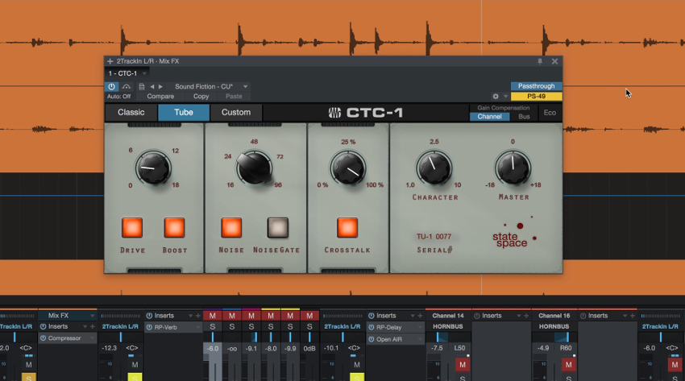Click the automation curve icon beside power
This screenshot has width=685, height=381.
pyautogui.click(x=127, y=86)
